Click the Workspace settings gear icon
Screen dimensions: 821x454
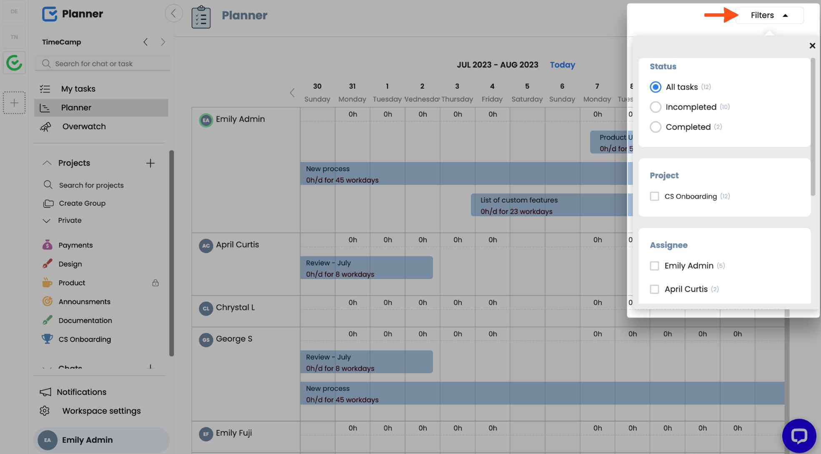(x=45, y=411)
